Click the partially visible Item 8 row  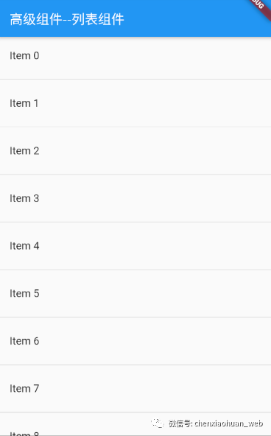tap(135, 424)
